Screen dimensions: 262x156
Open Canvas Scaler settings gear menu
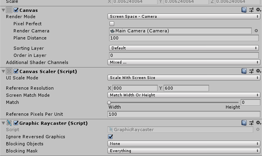(x=258, y=71)
